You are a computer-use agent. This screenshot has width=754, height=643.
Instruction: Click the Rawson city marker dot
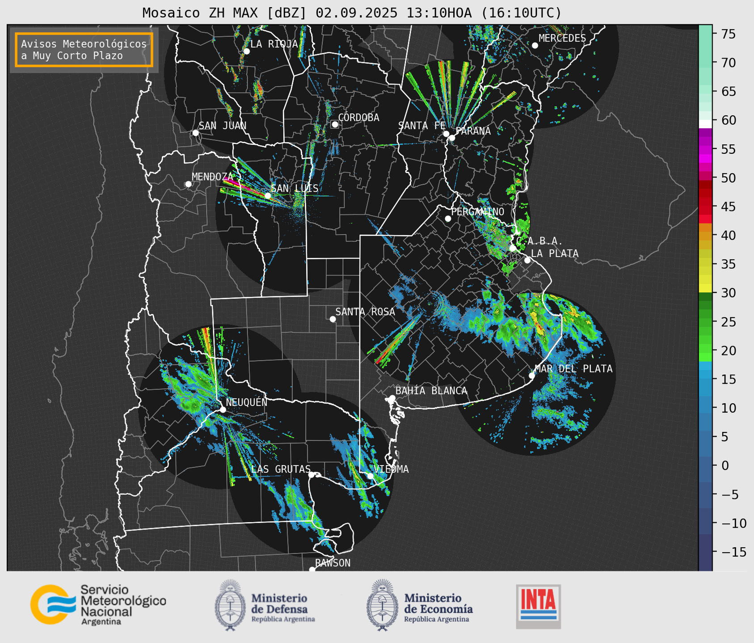[312, 570]
